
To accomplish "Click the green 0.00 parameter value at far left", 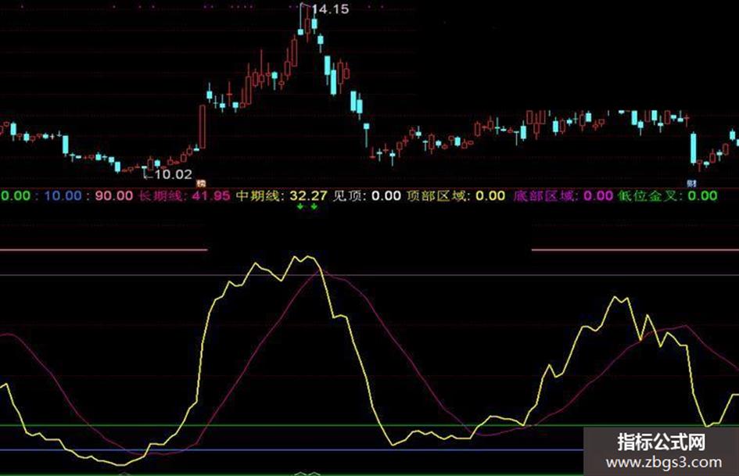I will coord(15,195).
